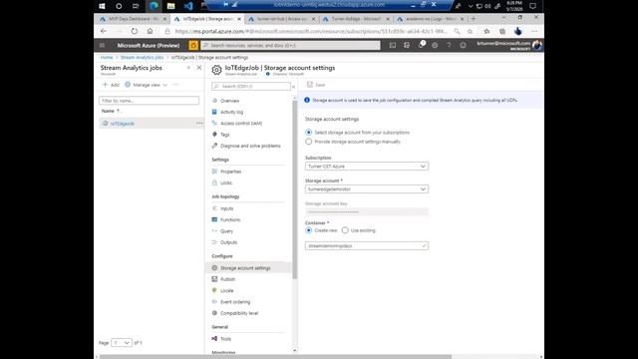This screenshot has width=638, height=359.
Task: Open File Explorer from taskbar
Action: click(x=170, y=6)
